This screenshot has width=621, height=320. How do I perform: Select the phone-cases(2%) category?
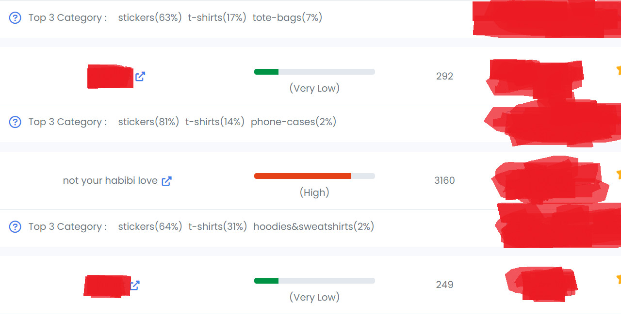click(294, 122)
